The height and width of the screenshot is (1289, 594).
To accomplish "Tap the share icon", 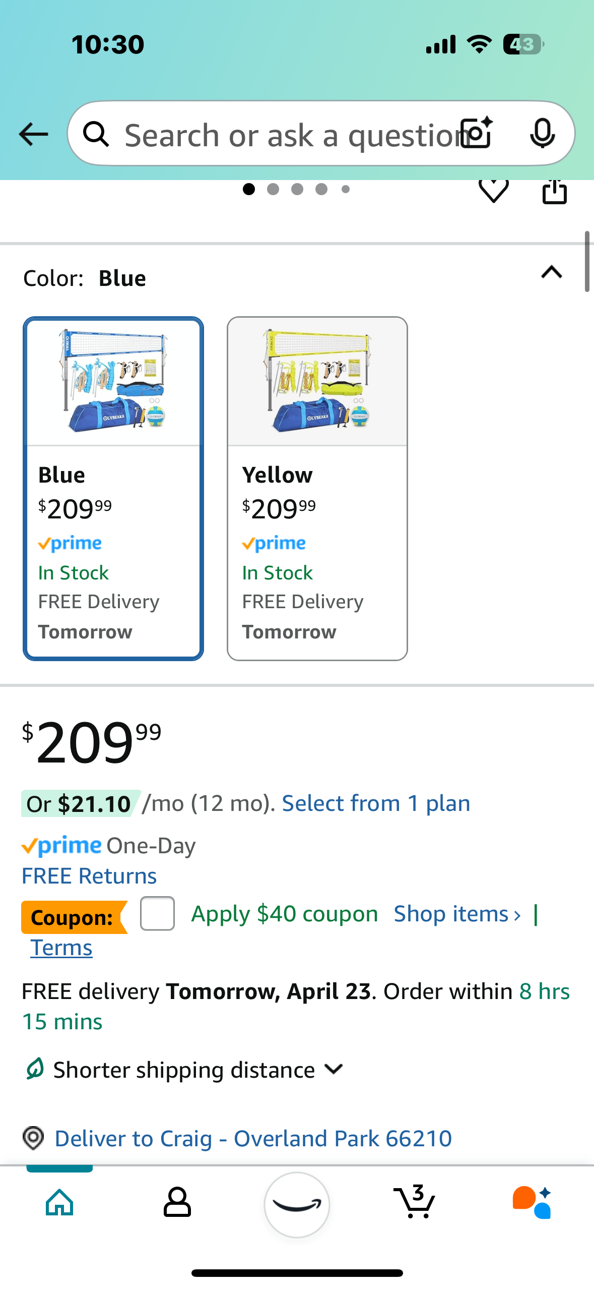I will coord(554,192).
